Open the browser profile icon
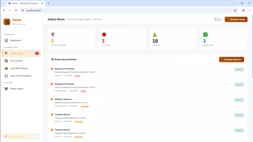The width and height of the screenshot is (253, 142). click(243, 10)
